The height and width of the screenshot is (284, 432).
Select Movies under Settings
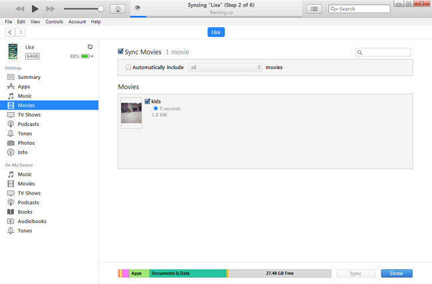[x=49, y=106]
